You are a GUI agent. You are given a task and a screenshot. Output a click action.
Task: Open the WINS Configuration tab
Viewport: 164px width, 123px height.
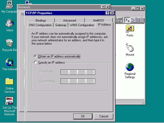[82, 25]
